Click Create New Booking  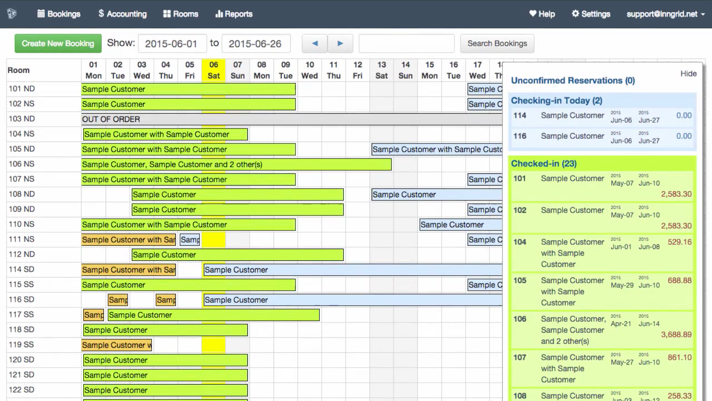(58, 43)
